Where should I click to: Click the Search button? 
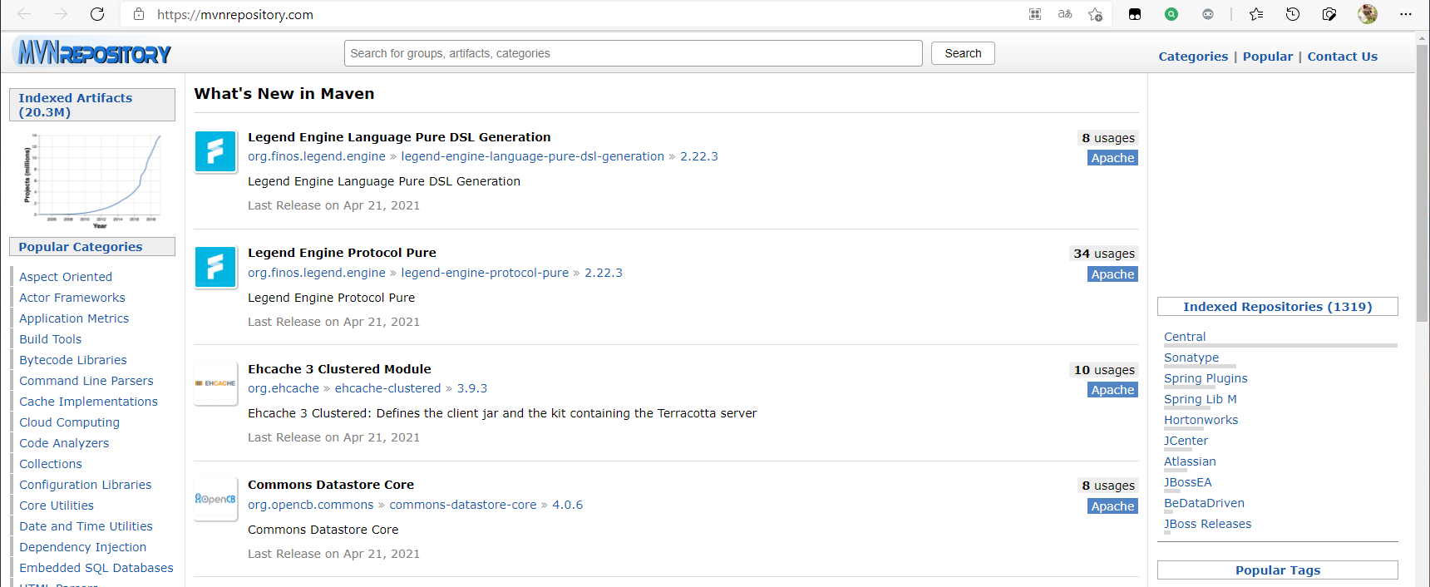(963, 53)
